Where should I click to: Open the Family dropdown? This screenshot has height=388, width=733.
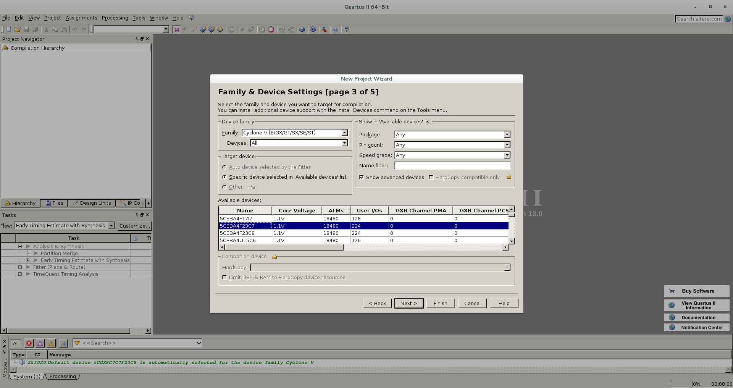pyautogui.click(x=344, y=133)
